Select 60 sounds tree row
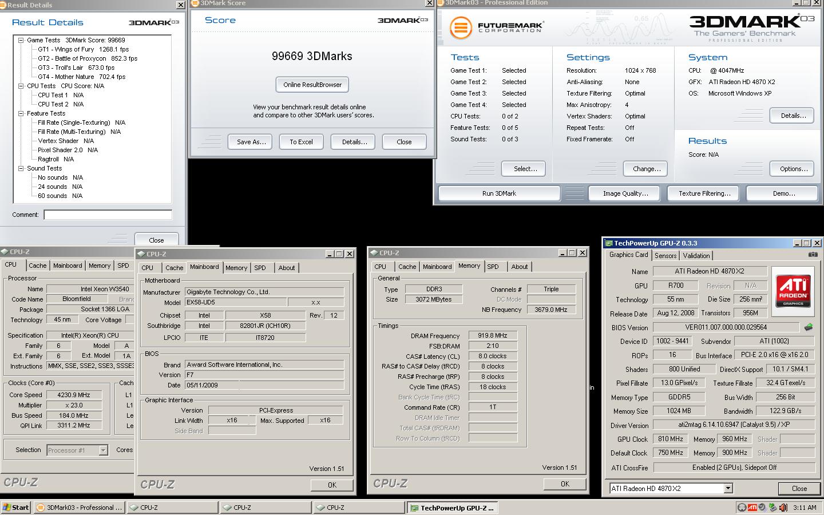This screenshot has height=515, width=824. pos(60,196)
